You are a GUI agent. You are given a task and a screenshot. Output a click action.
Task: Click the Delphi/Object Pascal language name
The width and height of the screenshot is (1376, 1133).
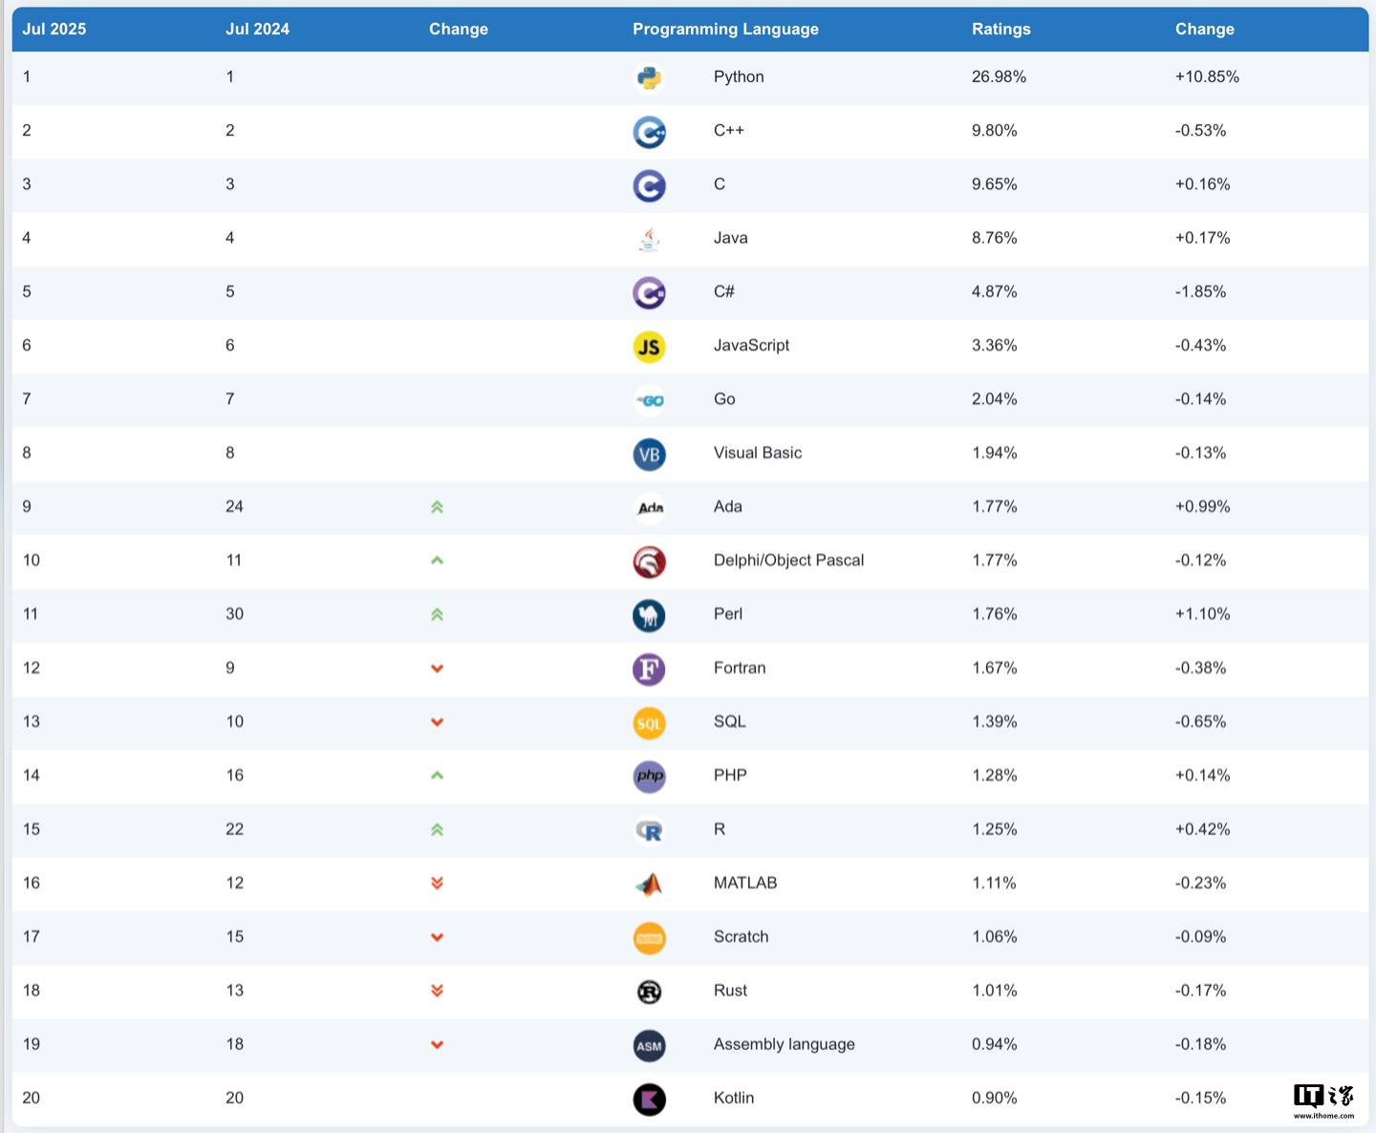tap(788, 560)
